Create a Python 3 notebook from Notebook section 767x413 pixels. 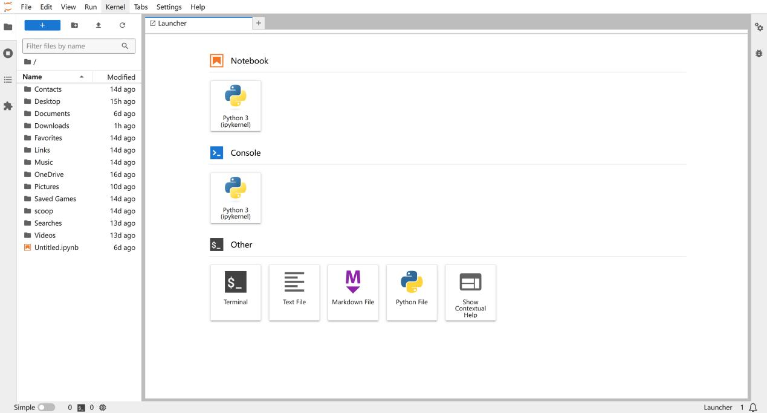[x=236, y=106]
